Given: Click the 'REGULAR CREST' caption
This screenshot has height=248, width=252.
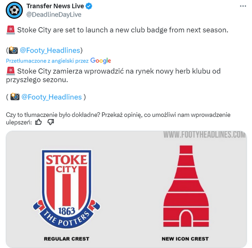Looking at the screenshot, I should pos(66,239).
